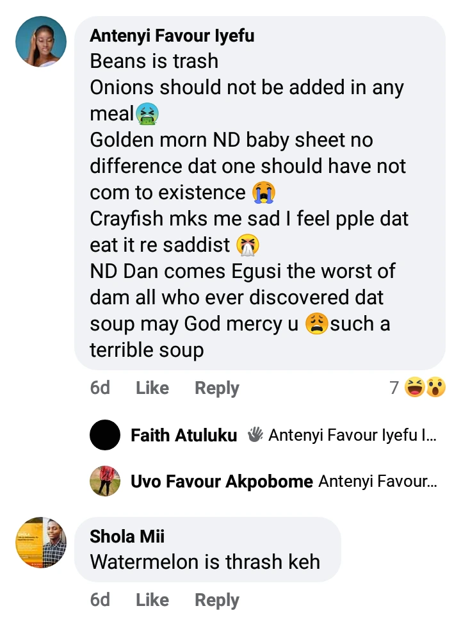
Task: Click the name Antenyi Favour Iyefu
Action: (x=172, y=36)
